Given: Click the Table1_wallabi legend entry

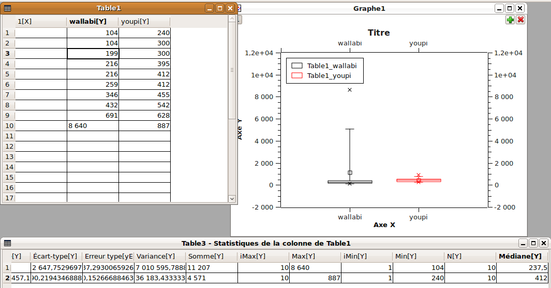Looking at the screenshot, I should pyautogui.click(x=331, y=66).
